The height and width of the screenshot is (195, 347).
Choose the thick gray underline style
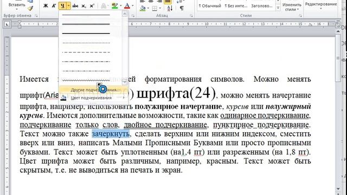pos(86,24)
